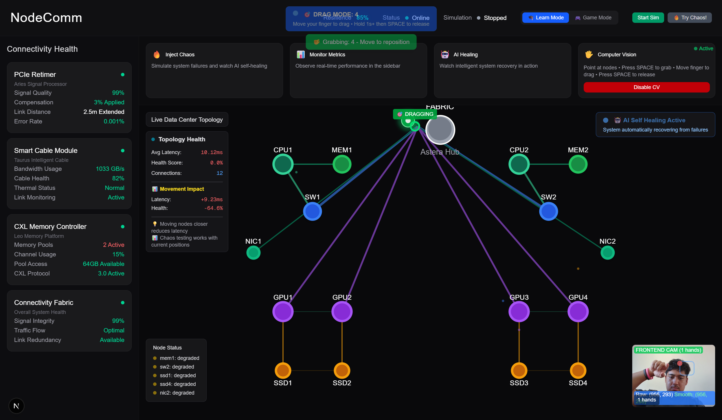Viewport: 722px width, 420px height.
Task: Select the SW1 switch node
Action: coord(312,212)
